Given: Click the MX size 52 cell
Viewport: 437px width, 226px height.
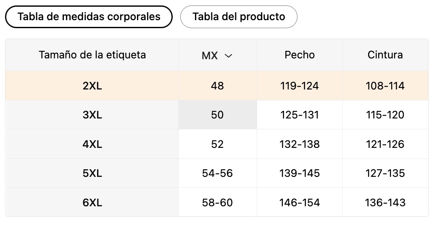Looking at the screenshot, I should pos(217,145).
